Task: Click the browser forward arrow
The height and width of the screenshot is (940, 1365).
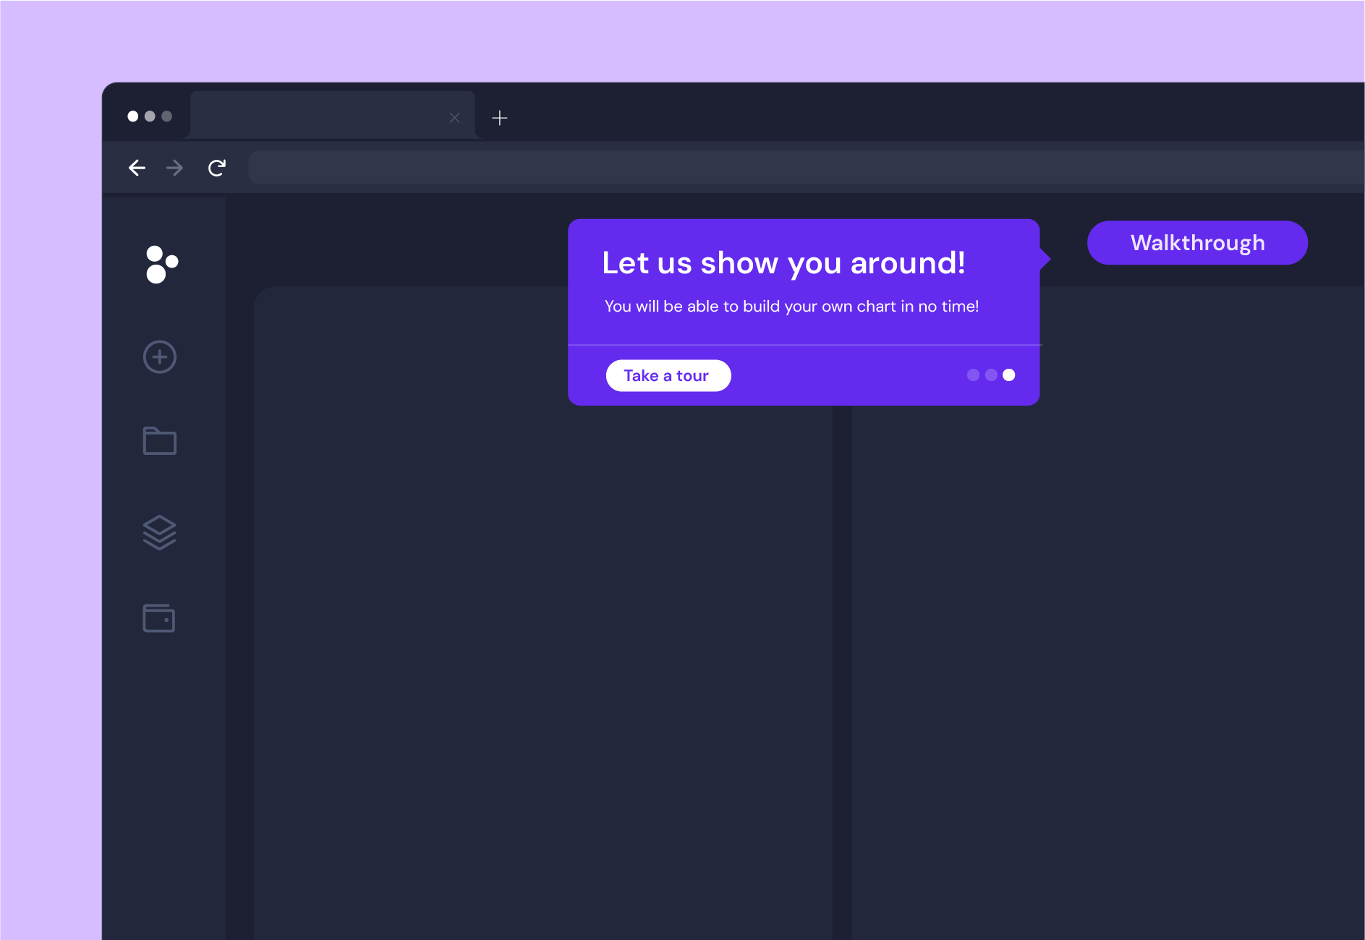Action: [x=174, y=168]
